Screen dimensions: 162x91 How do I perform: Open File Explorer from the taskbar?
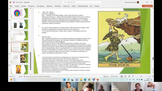81,80
